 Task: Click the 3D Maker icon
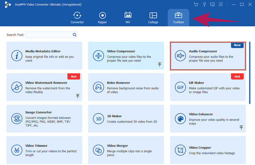click(x=99, y=119)
